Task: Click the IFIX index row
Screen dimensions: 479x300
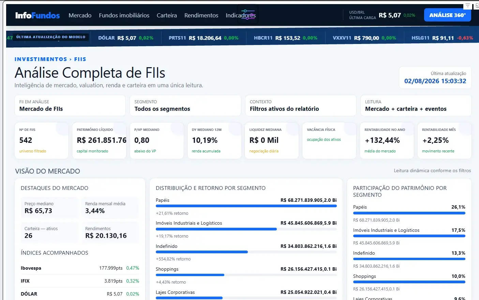Action: pyautogui.click(x=80, y=281)
